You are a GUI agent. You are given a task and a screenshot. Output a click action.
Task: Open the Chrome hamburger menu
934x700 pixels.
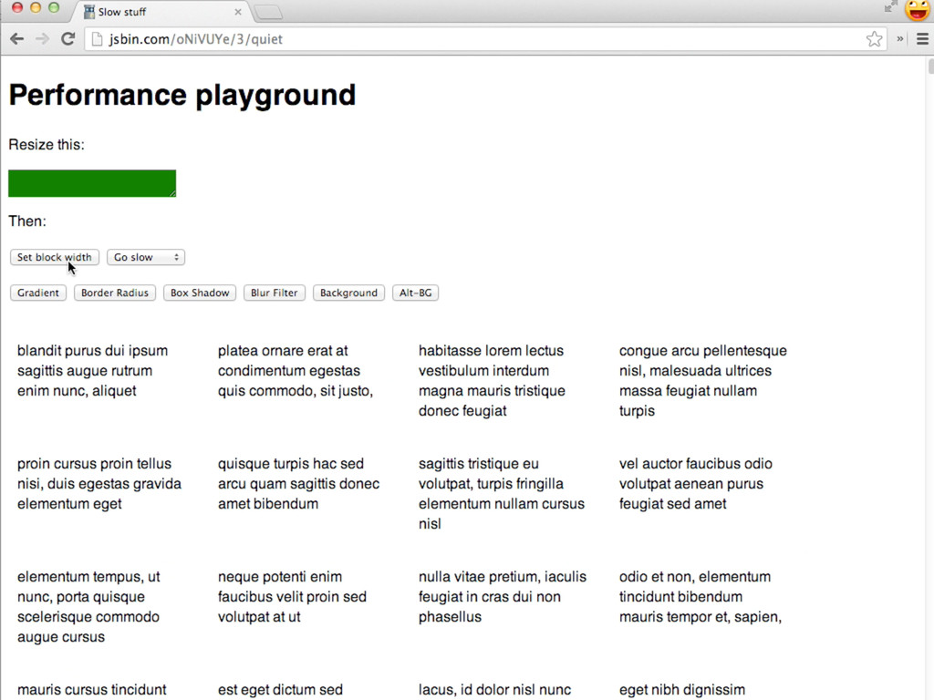pos(922,39)
